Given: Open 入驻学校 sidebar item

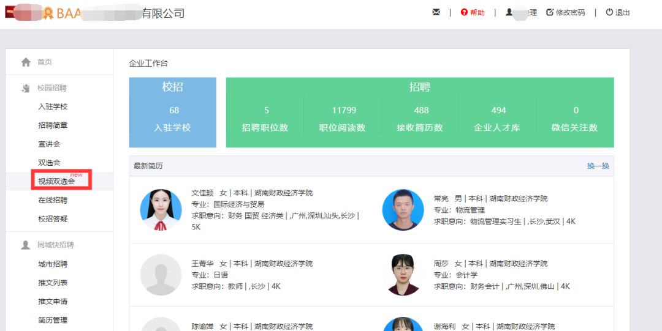Looking at the screenshot, I should point(53,106).
